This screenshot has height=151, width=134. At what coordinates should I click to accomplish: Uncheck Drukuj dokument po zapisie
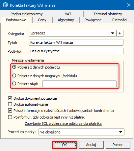10,98
